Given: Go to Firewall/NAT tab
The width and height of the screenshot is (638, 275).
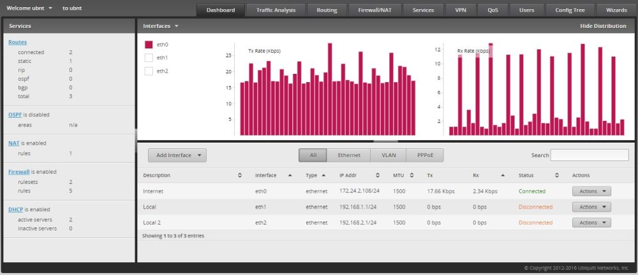Looking at the screenshot, I should pyautogui.click(x=375, y=10).
